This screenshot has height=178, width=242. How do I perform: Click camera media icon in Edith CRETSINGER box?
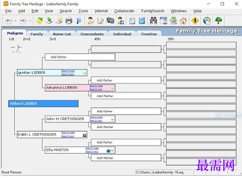85,135
